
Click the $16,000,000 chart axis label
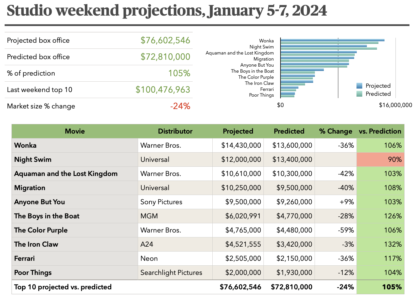tap(395, 105)
